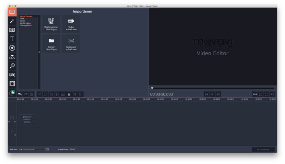285x164 pixels.
Task: Click Mediendateien hinzufügen tile
Action: [x=51, y=24]
